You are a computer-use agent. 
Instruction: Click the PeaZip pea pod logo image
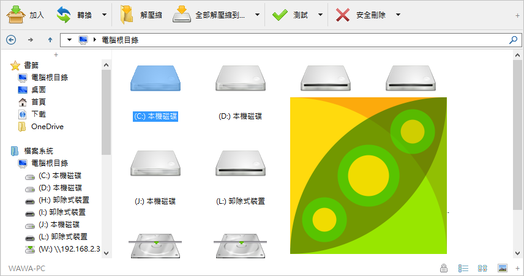click(369, 176)
